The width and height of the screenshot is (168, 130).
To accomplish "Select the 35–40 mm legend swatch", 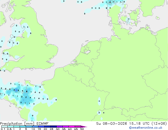I will (65, 127).
